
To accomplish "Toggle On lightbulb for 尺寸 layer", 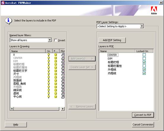I will pos(49,74).
